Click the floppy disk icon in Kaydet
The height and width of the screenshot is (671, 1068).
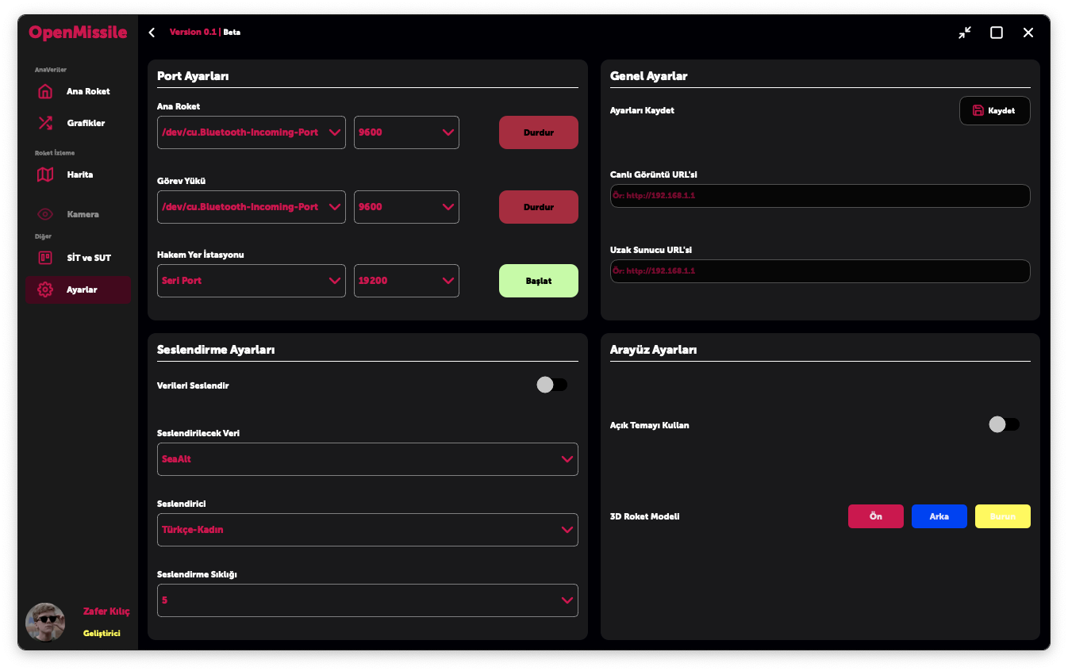[x=978, y=111]
